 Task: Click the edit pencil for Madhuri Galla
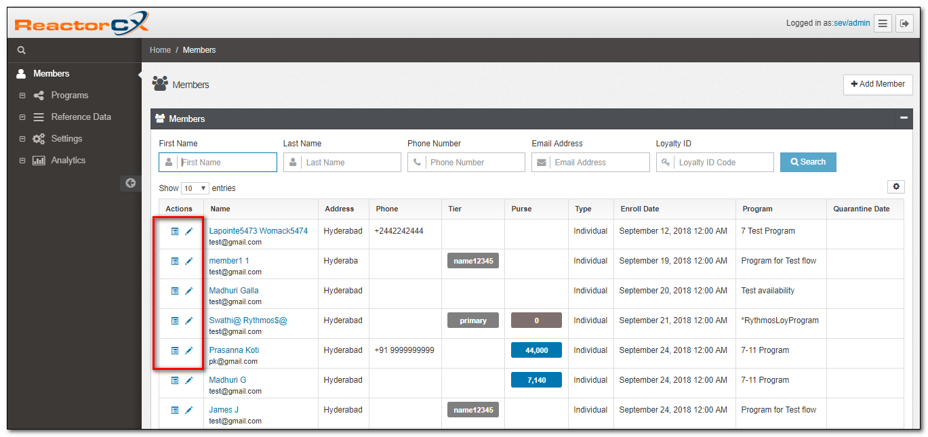point(189,291)
